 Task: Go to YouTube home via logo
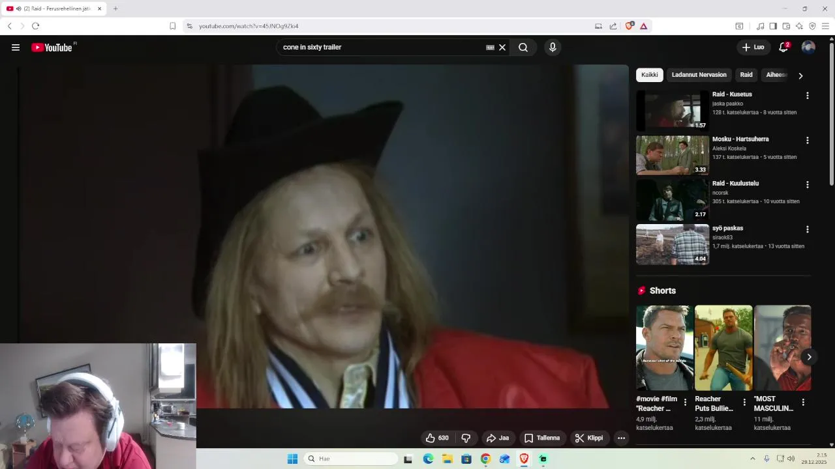pos(52,47)
